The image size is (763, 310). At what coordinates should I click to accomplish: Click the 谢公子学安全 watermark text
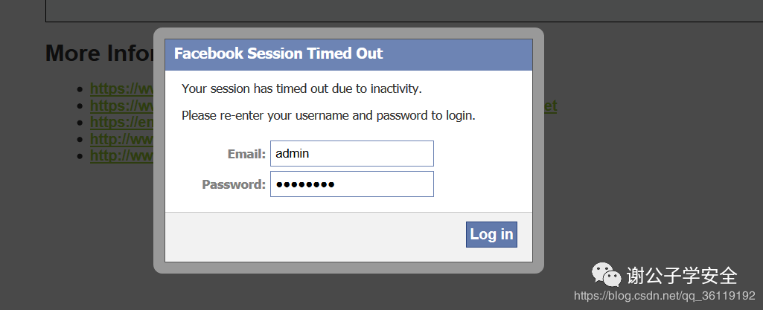click(682, 276)
